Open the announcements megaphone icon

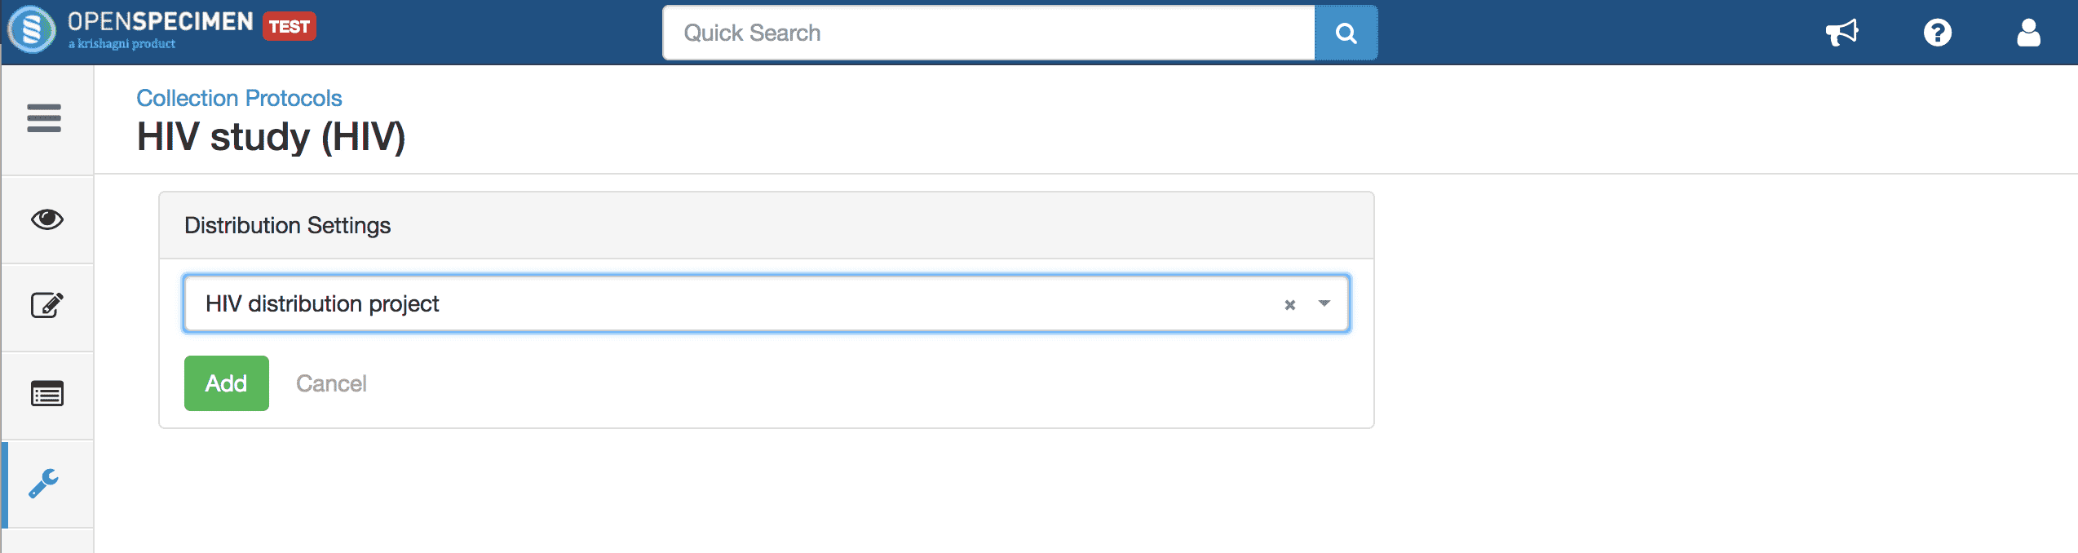click(x=1841, y=33)
